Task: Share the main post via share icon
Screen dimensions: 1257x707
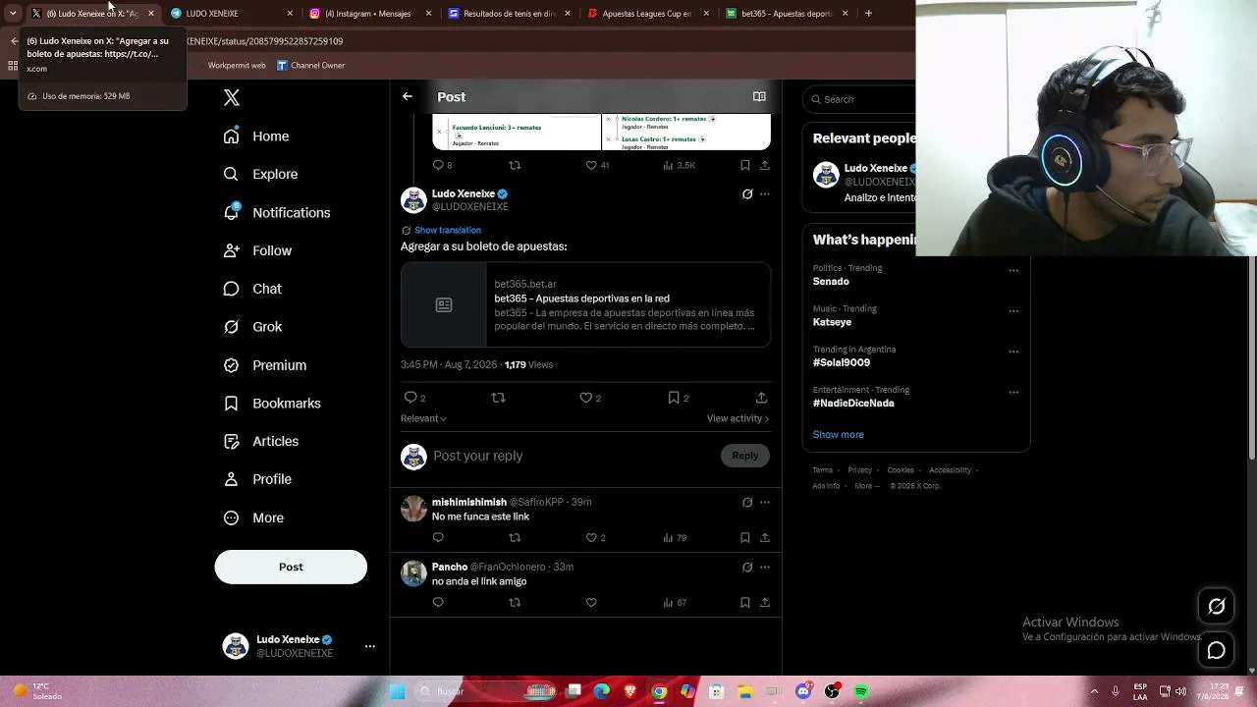Action: 761,398
